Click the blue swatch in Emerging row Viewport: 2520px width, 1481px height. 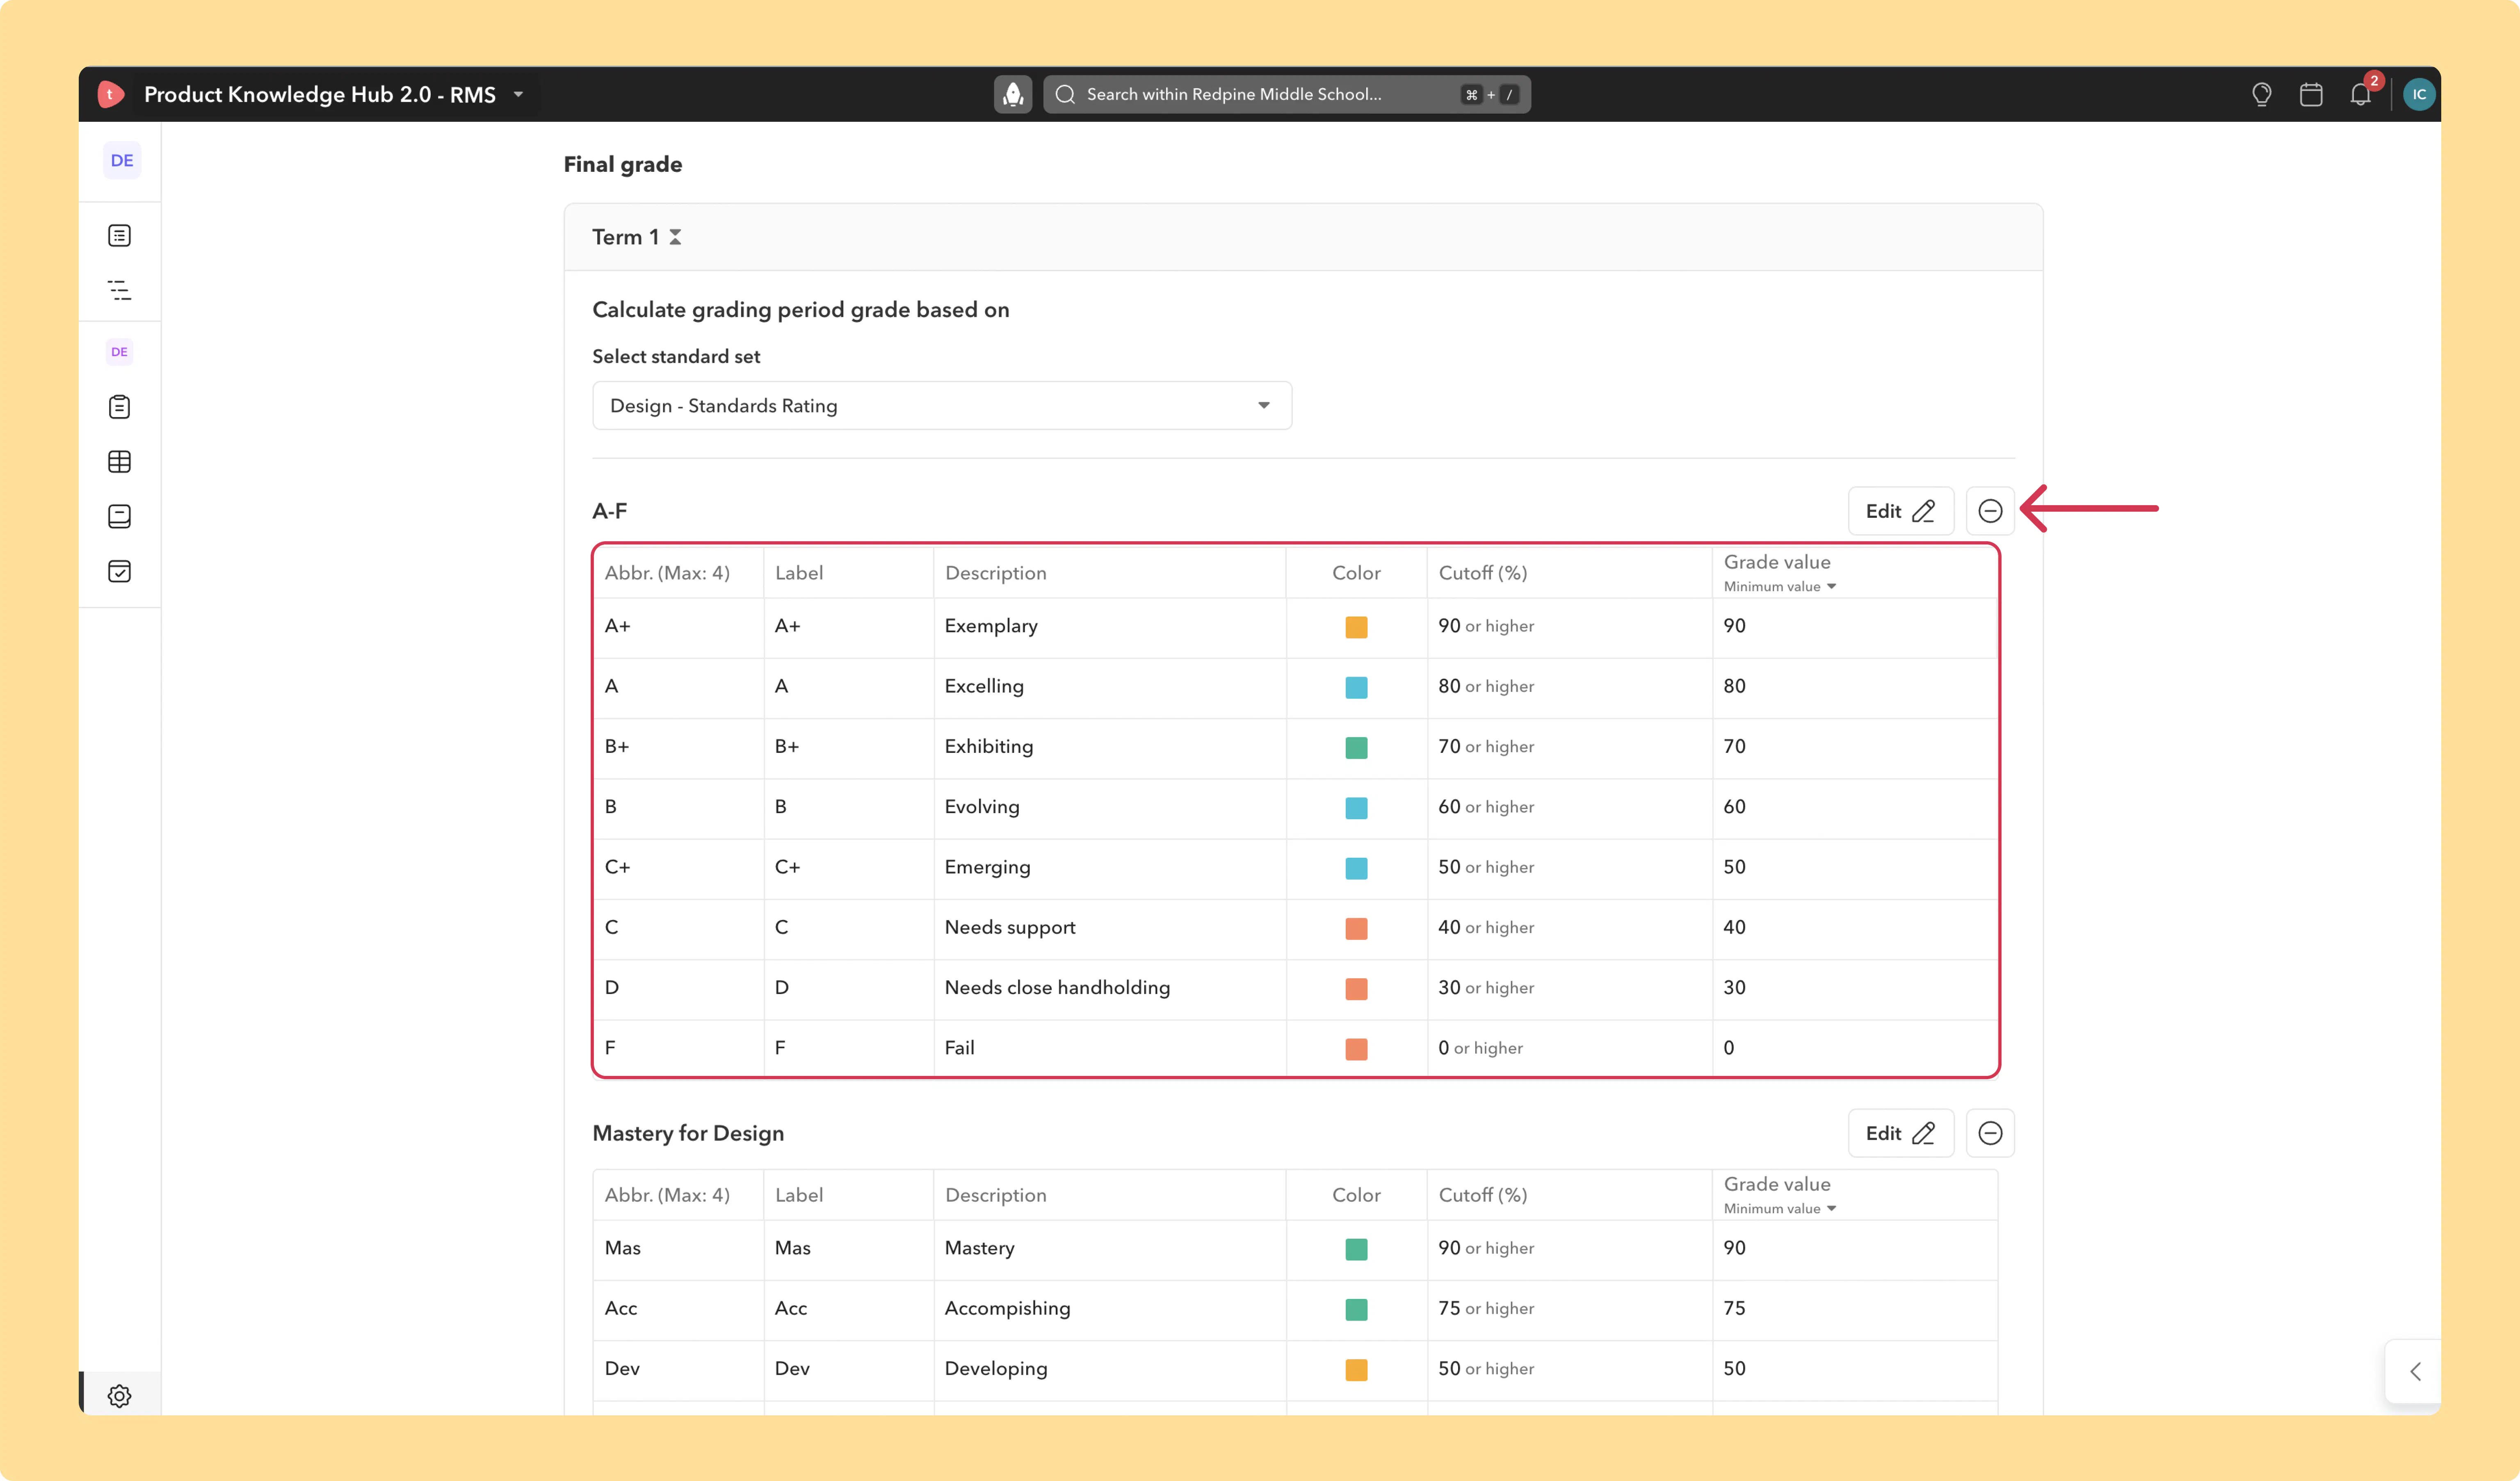pyautogui.click(x=1356, y=868)
